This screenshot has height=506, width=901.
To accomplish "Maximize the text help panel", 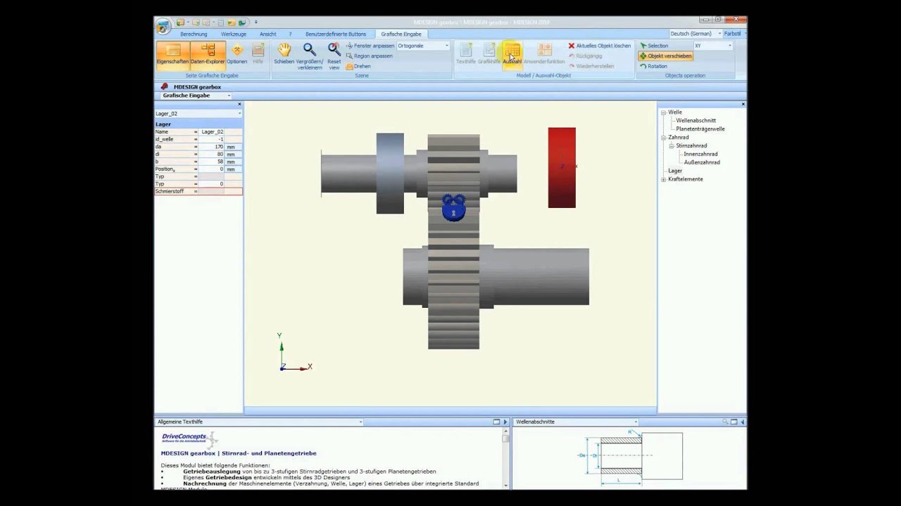I will pos(496,422).
